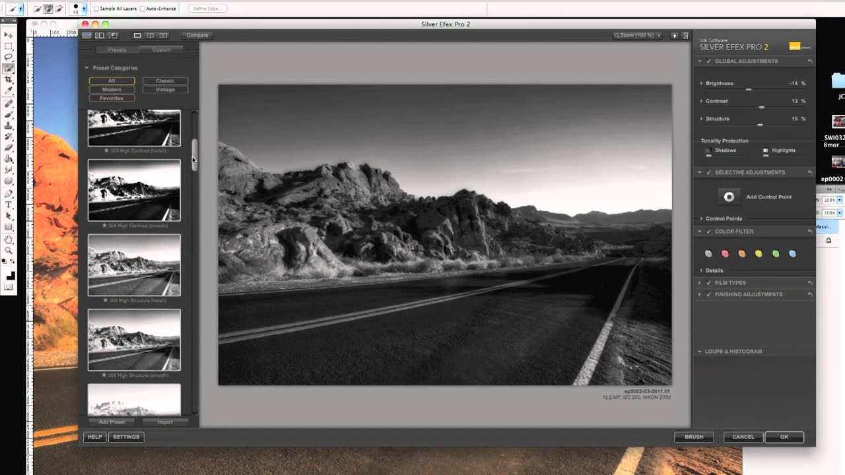Expand the Structure sub-controls

pos(701,119)
